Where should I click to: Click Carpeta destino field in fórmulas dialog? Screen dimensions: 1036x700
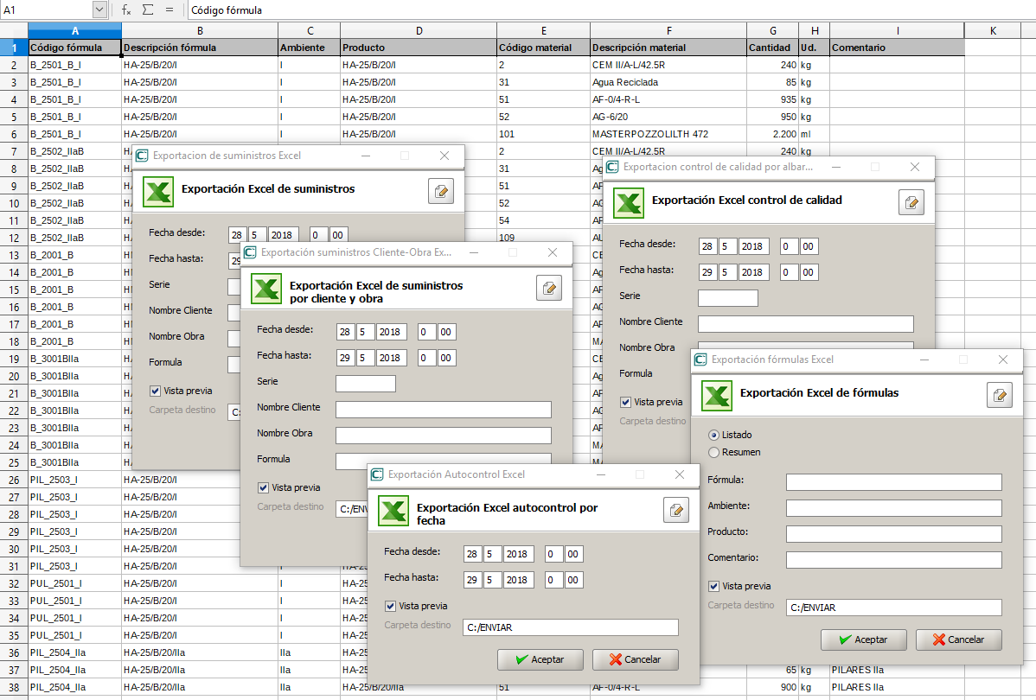pos(894,608)
